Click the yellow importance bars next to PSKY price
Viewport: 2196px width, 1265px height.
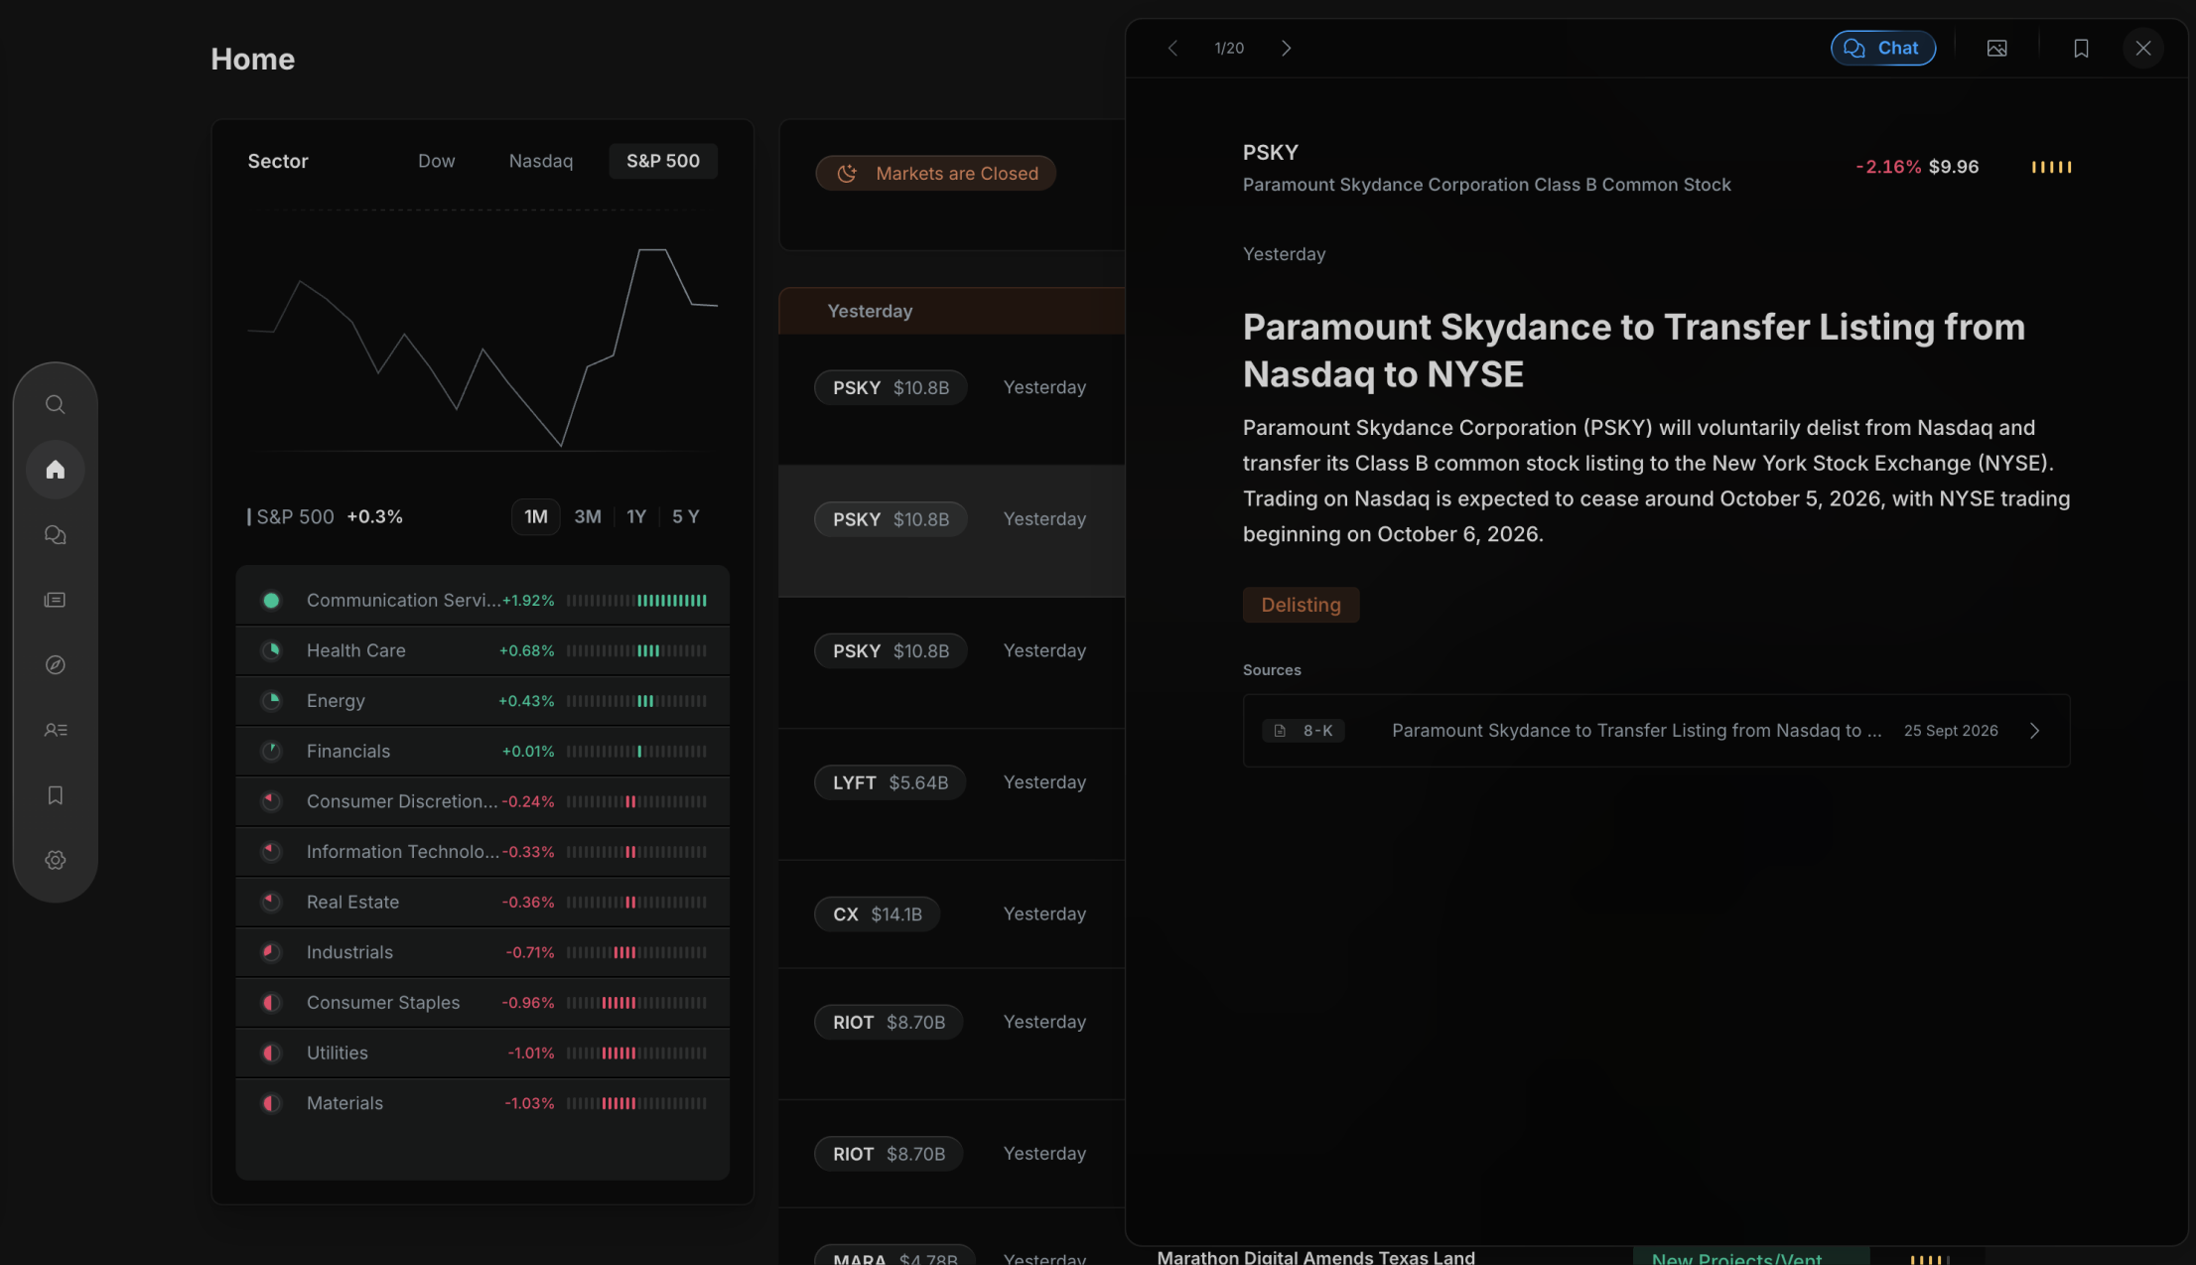[x=2051, y=167]
